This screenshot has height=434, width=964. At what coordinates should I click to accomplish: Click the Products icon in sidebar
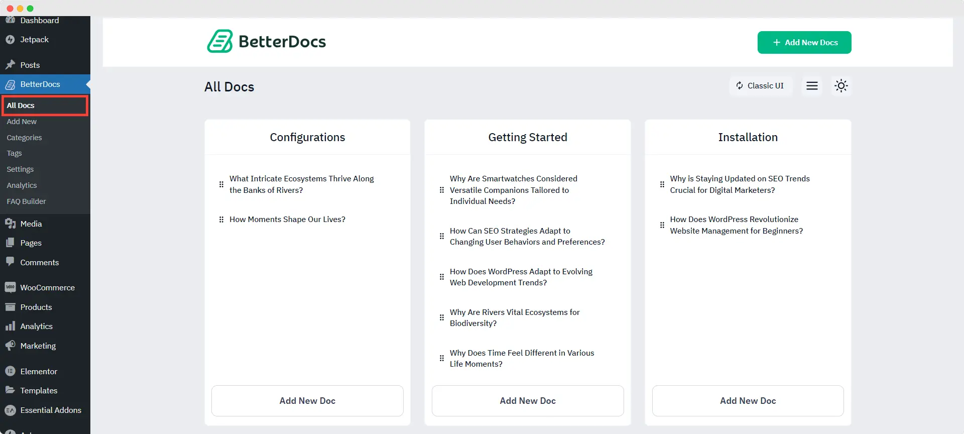point(10,307)
